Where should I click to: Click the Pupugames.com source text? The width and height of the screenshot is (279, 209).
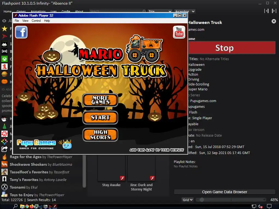click(203, 101)
